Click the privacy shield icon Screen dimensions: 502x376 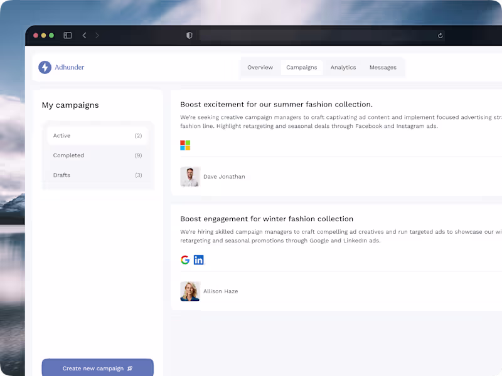tap(190, 35)
